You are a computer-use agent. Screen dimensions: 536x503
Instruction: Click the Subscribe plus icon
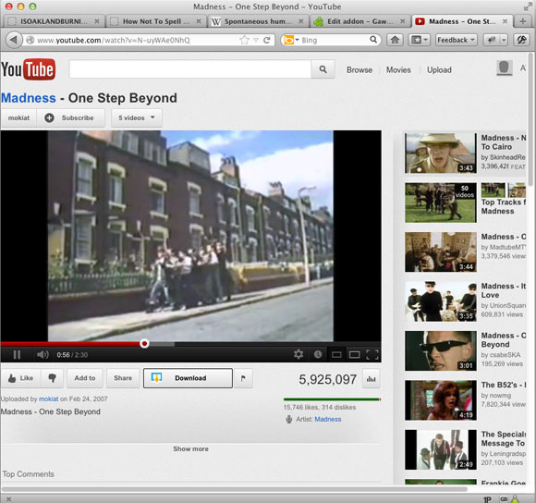[49, 117]
